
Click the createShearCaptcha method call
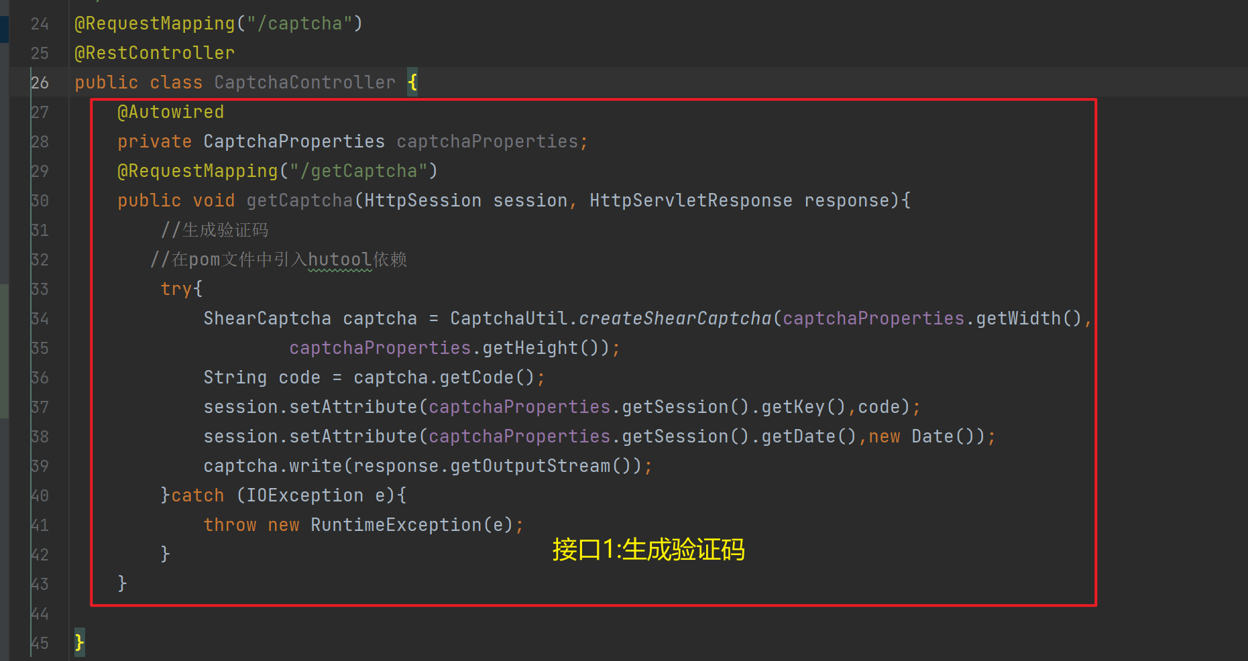pyautogui.click(x=675, y=318)
